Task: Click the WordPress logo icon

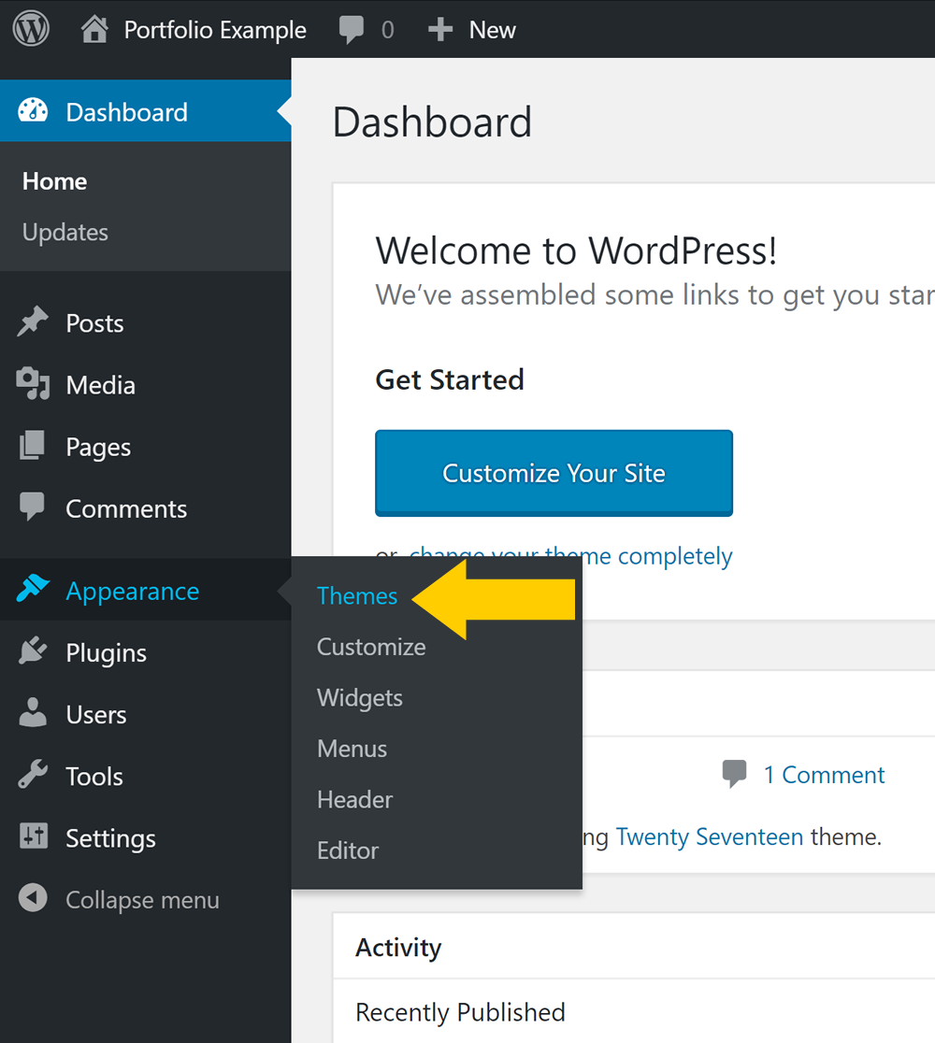Action: point(31,29)
